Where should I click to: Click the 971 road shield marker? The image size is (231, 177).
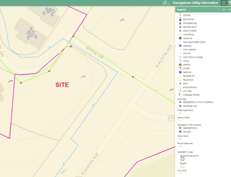[x=171, y=118]
